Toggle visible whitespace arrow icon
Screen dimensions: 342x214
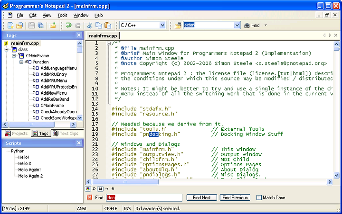click(107, 189)
